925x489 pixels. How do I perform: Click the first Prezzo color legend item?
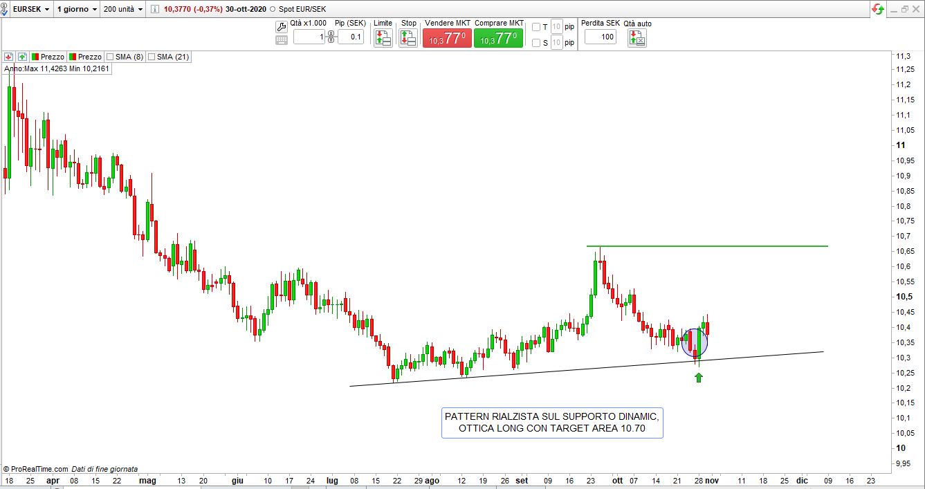coord(48,57)
